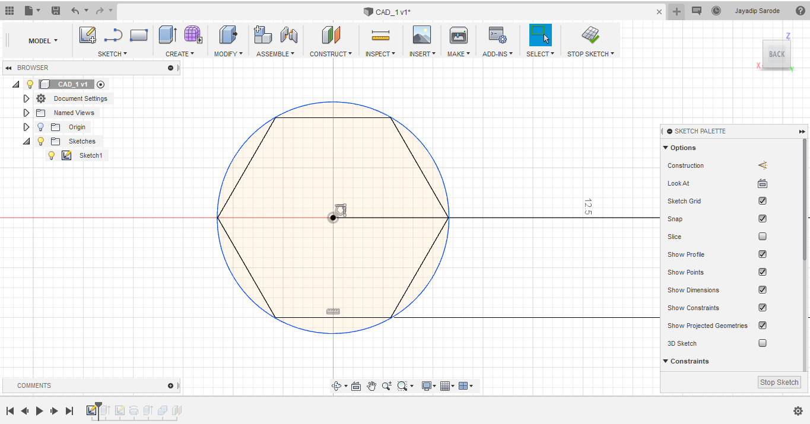This screenshot has width=810, height=424.
Task: Expand the Document Settings tree node
Action: pyautogui.click(x=26, y=98)
